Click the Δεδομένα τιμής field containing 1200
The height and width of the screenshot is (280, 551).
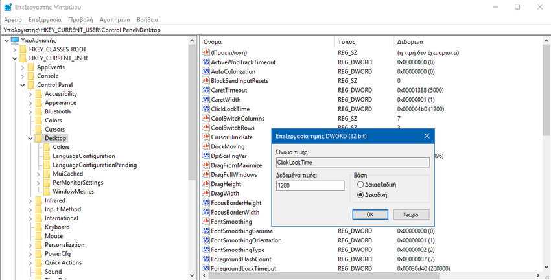pyautogui.click(x=310, y=185)
